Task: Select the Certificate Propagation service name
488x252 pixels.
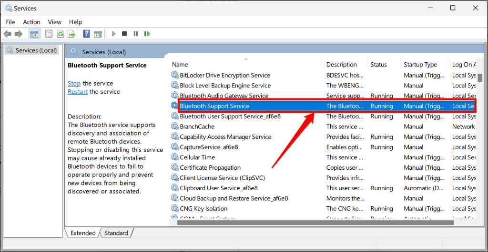Action: [x=210, y=167]
